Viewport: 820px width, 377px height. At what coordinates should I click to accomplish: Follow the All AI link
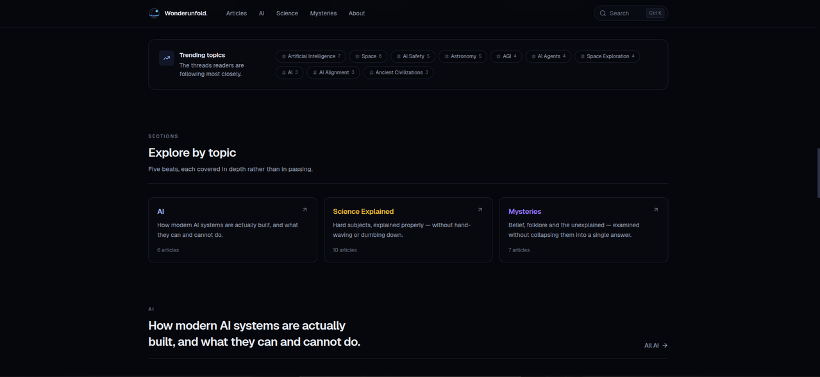[x=656, y=346]
